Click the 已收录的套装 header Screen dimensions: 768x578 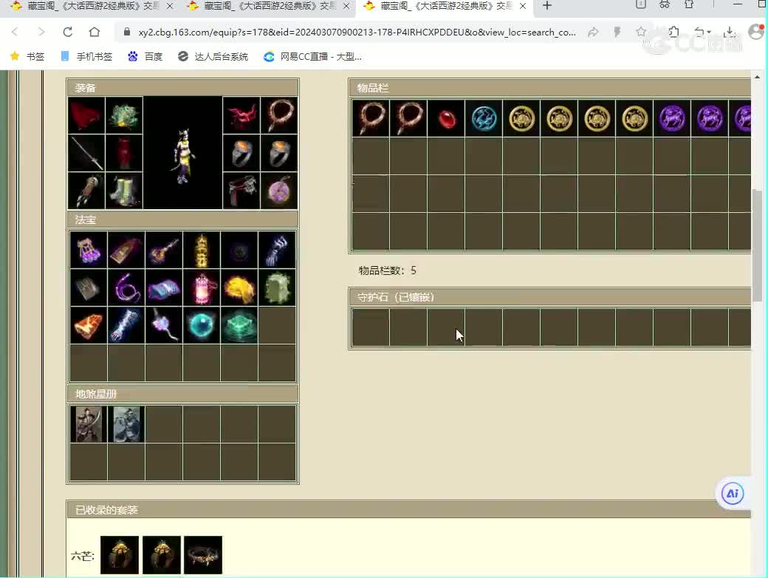point(408,510)
